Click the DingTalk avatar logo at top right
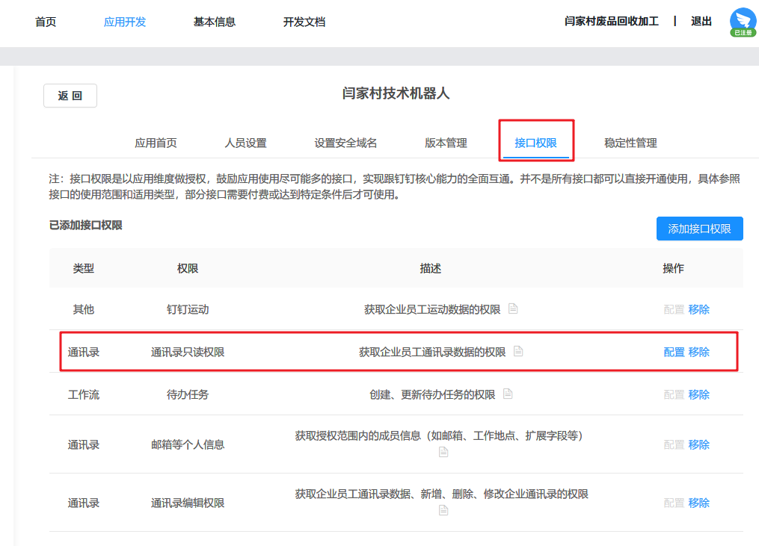 pyautogui.click(x=743, y=22)
